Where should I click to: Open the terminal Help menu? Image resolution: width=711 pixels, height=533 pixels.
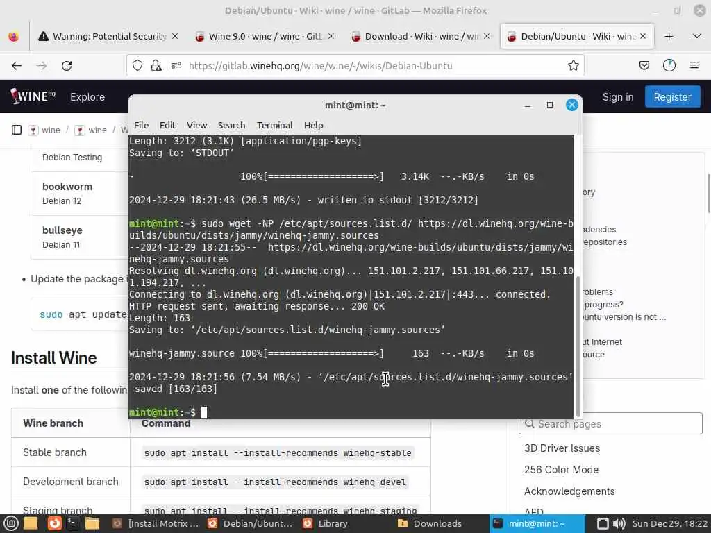313,125
